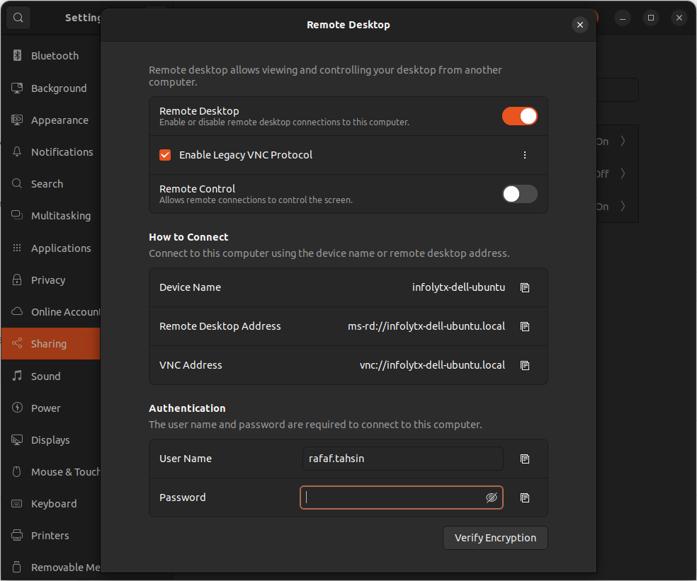697x581 pixels.
Task: Copy the VNC Address
Action: click(525, 366)
